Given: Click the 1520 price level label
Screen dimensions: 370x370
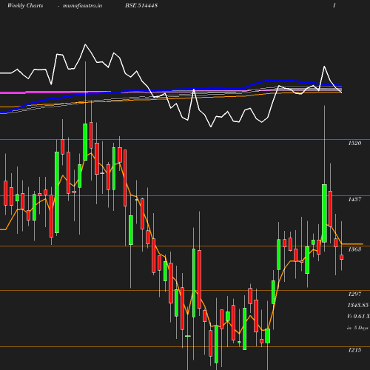Looking at the screenshot, I should point(354,143).
